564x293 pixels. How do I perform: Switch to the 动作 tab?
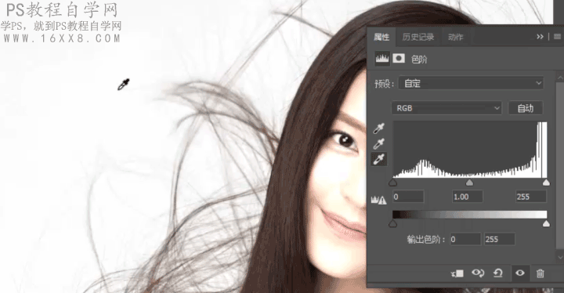455,37
